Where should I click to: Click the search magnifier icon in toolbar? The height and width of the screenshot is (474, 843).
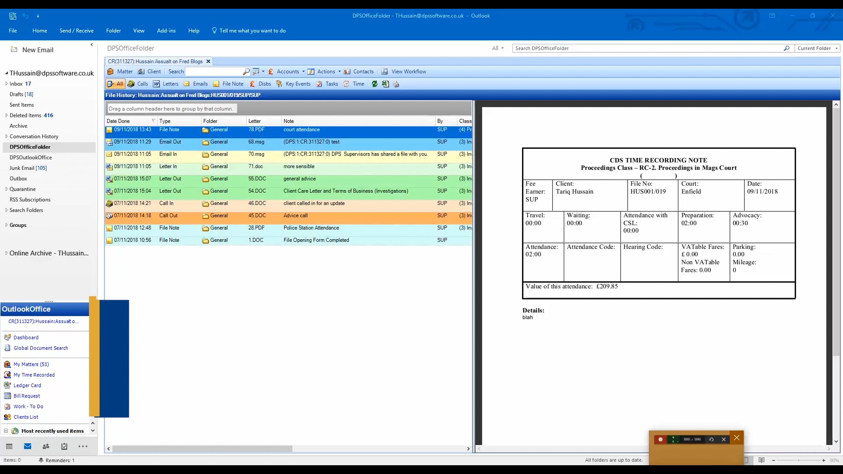(246, 72)
